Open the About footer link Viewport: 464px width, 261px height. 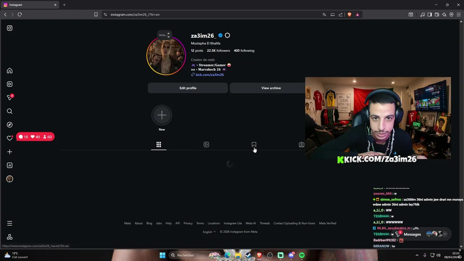pos(138,223)
